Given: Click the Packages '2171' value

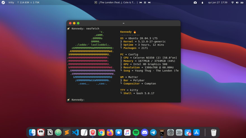Looking at the screenshot, I should tap(144, 48).
